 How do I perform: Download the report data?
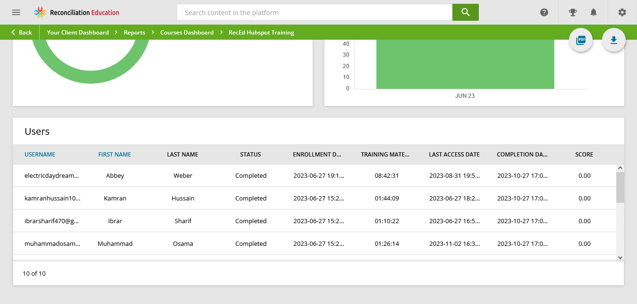click(613, 40)
